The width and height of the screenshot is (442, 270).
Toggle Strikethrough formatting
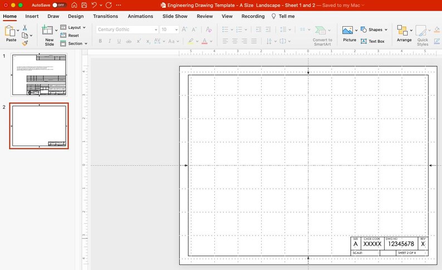coord(129,41)
